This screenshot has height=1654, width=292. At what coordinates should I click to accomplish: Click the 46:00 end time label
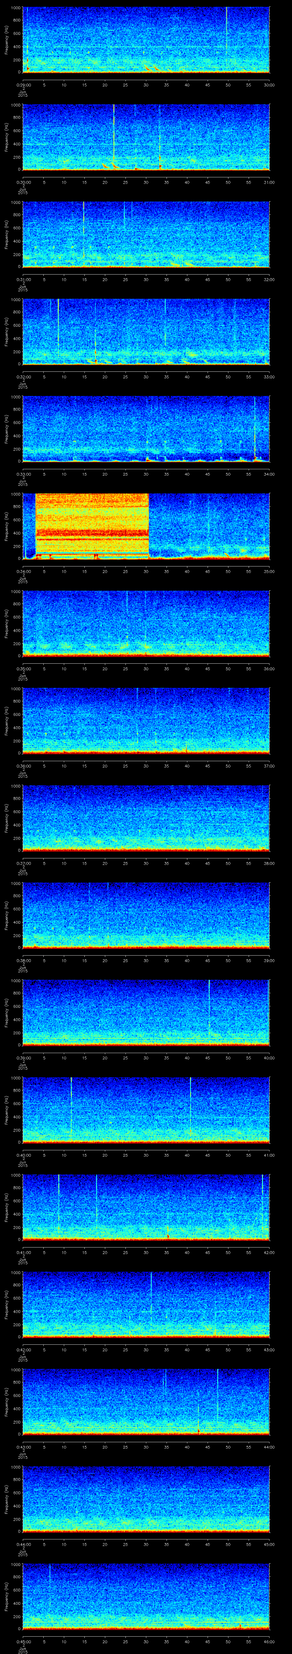pos(269,1641)
